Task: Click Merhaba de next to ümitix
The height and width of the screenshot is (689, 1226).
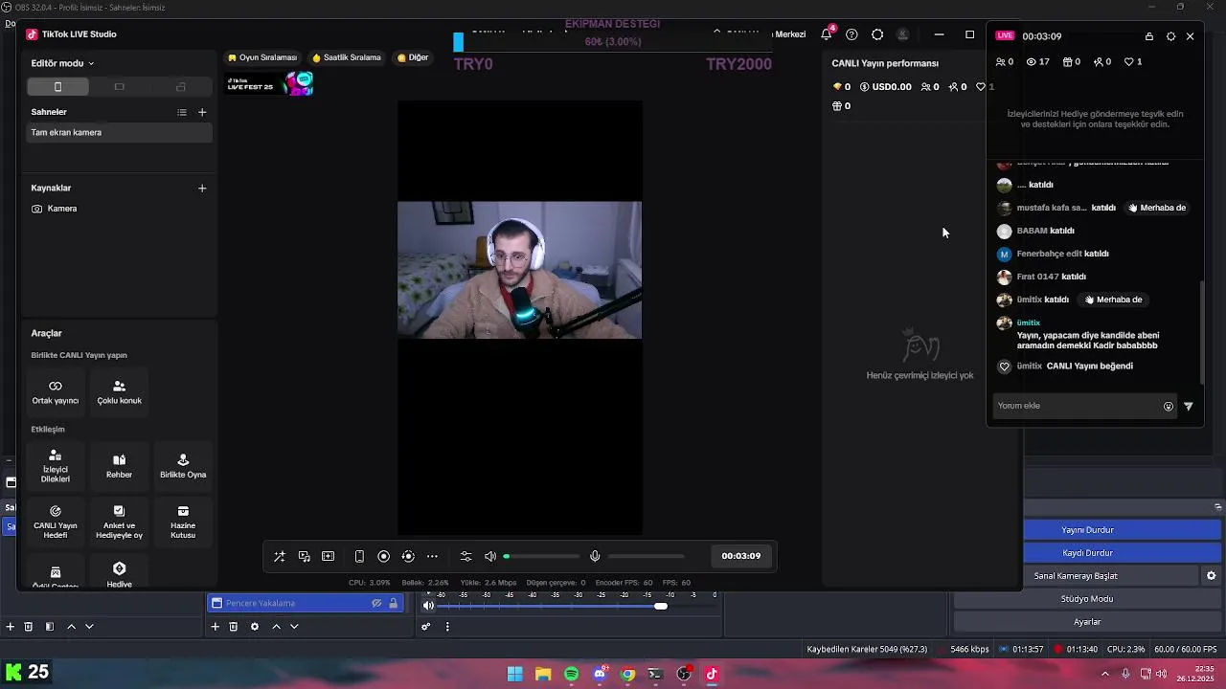Action: (x=1113, y=300)
